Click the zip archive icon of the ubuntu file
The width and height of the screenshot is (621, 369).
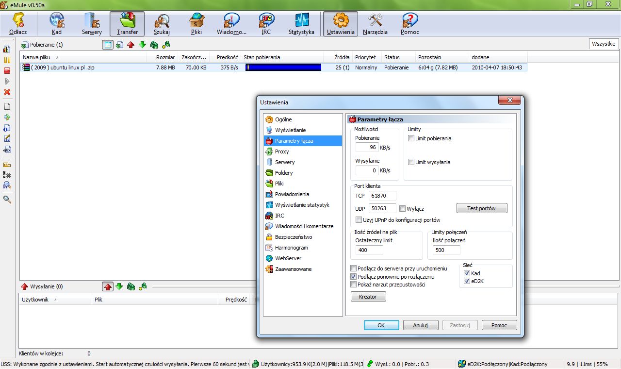[x=26, y=67]
